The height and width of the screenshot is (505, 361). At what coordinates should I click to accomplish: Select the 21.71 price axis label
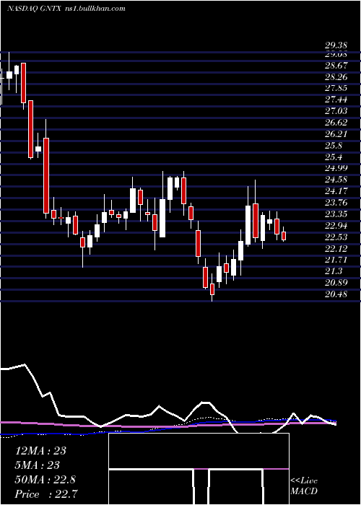(336, 260)
